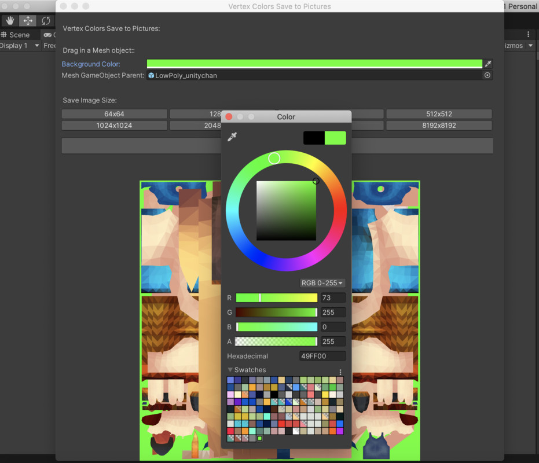Pick a swatch from the Swatches grid
The height and width of the screenshot is (463, 539).
coord(284,405)
